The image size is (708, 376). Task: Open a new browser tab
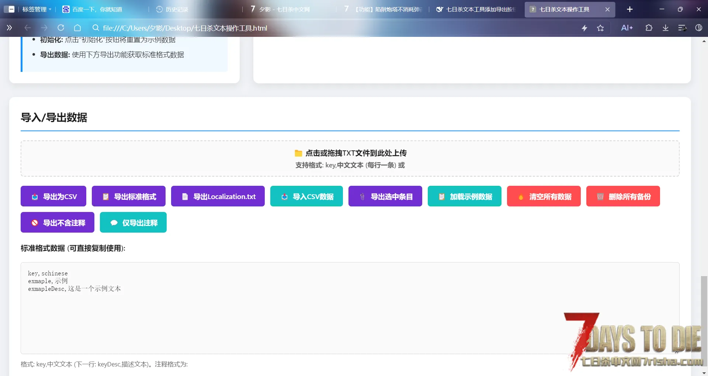click(x=630, y=9)
